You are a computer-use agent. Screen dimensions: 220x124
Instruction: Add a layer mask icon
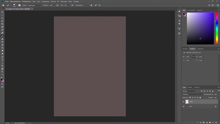pos(204,123)
